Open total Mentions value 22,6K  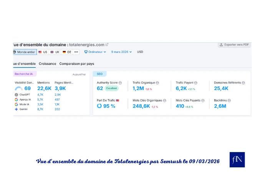click(x=44, y=88)
